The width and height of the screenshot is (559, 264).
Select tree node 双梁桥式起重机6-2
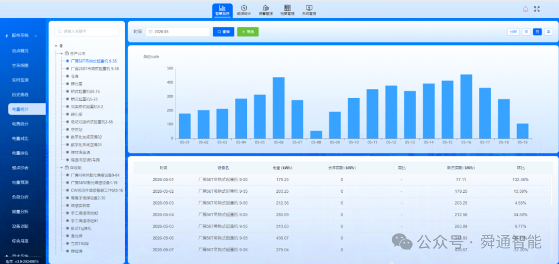pyautogui.click(x=87, y=107)
